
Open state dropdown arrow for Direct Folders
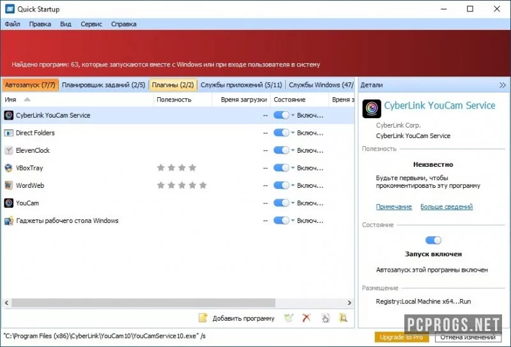point(293,133)
